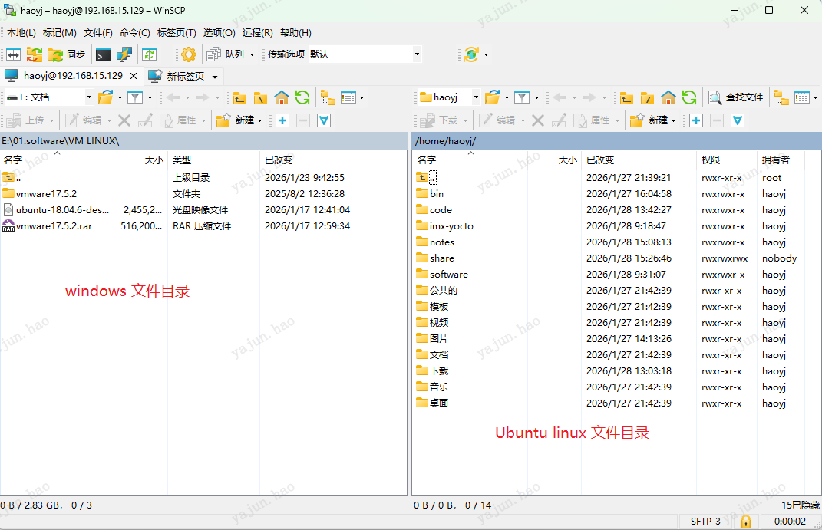Go to remote home directory icon
Screen dimensions: 822x530
click(x=668, y=97)
